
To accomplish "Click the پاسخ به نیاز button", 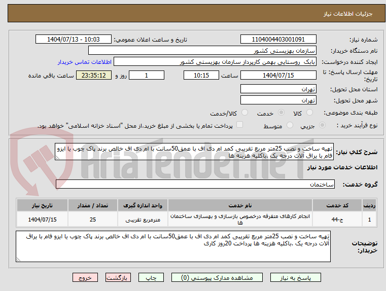I will [x=295, y=277].
